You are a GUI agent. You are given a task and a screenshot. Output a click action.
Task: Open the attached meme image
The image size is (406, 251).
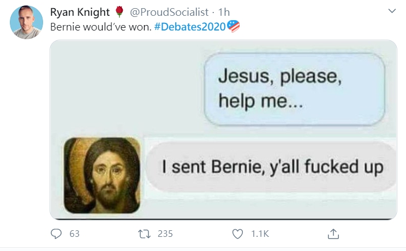[223, 130]
